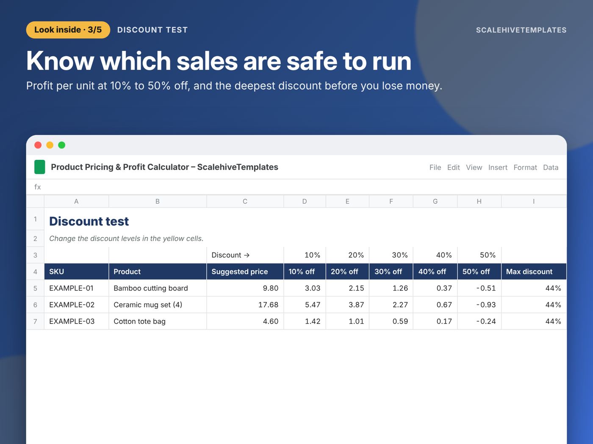Click the 'Discount →' label cell
Screen dimensions: 593x444
coord(245,255)
